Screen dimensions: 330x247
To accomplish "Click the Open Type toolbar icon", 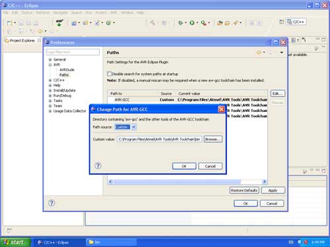I will tap(220, 23).
